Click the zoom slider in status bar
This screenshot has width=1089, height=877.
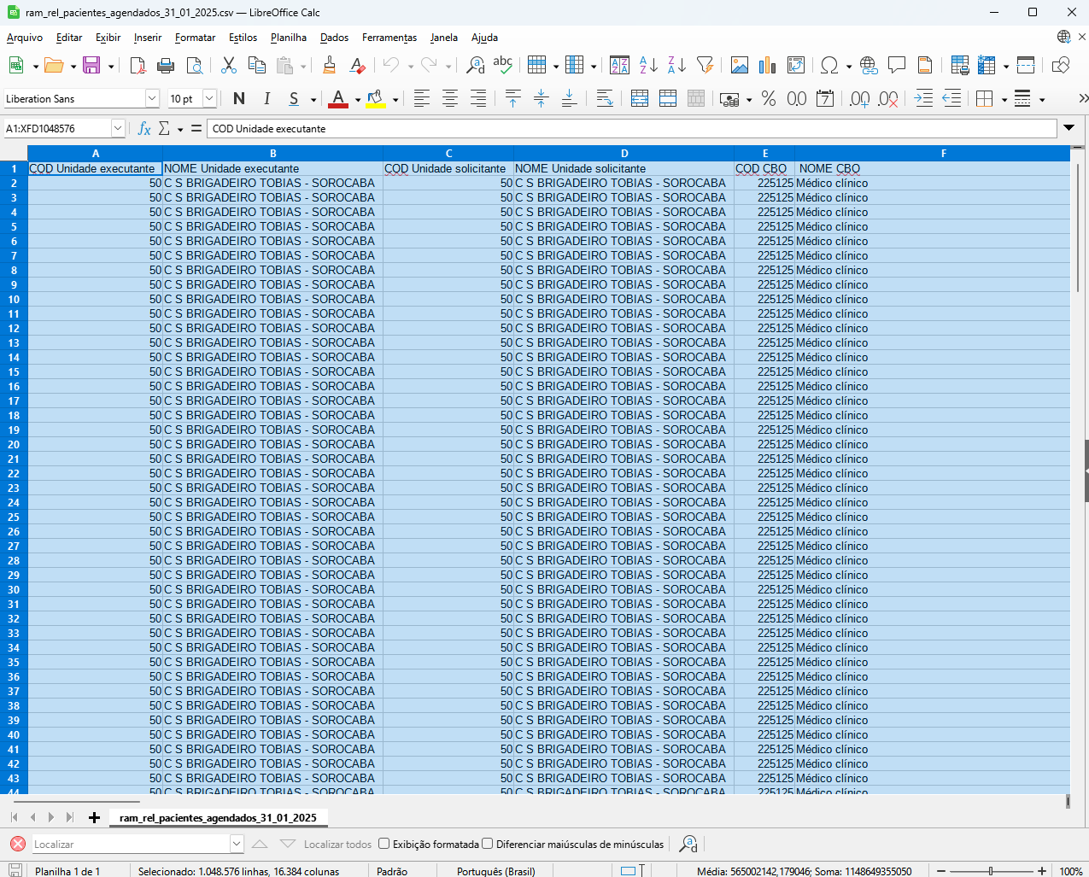[x=991, y=871]
